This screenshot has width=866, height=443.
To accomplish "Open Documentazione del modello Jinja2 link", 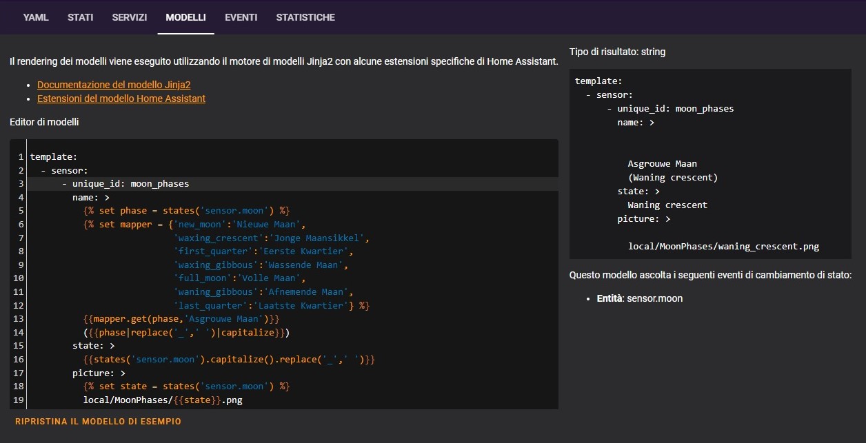I will [x=114, y=85].
